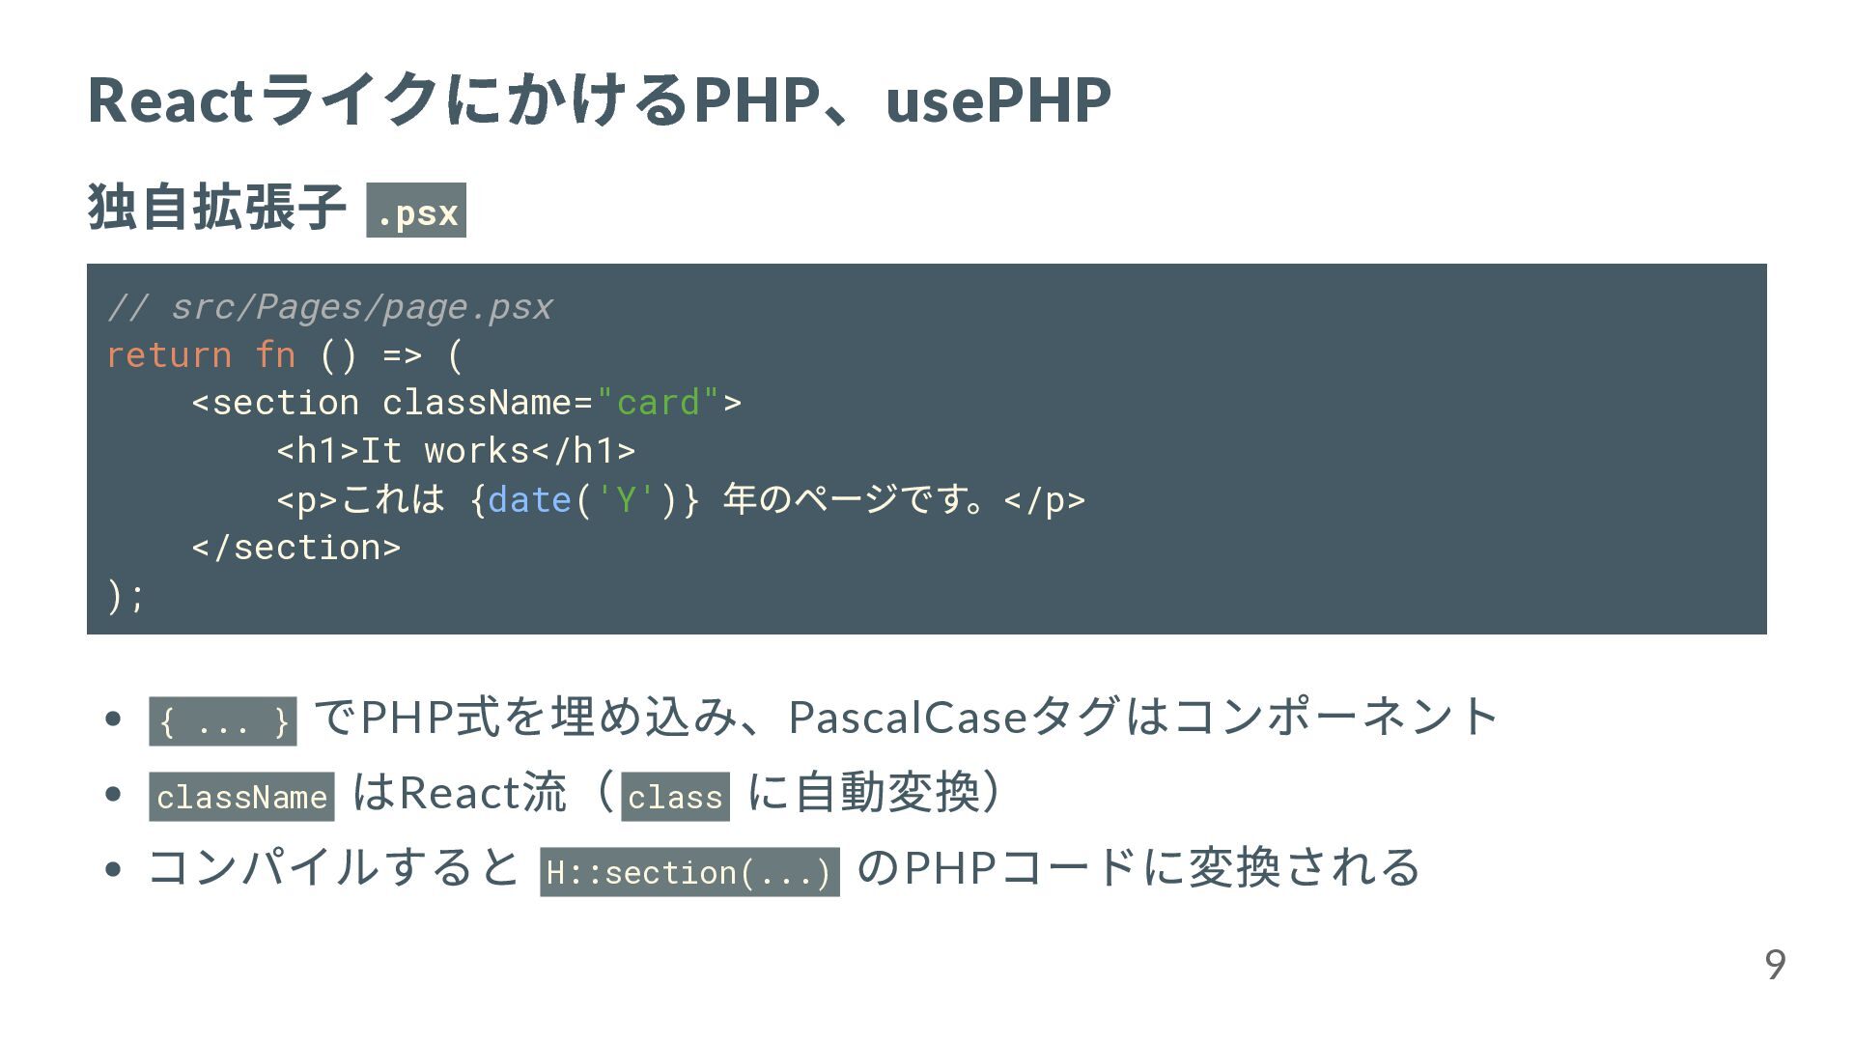Screen dimensions: 1854x1043
Task: Click the 'PascalCase' text in the first bullet
Action: pyautogui.click(x=908, y=718)
